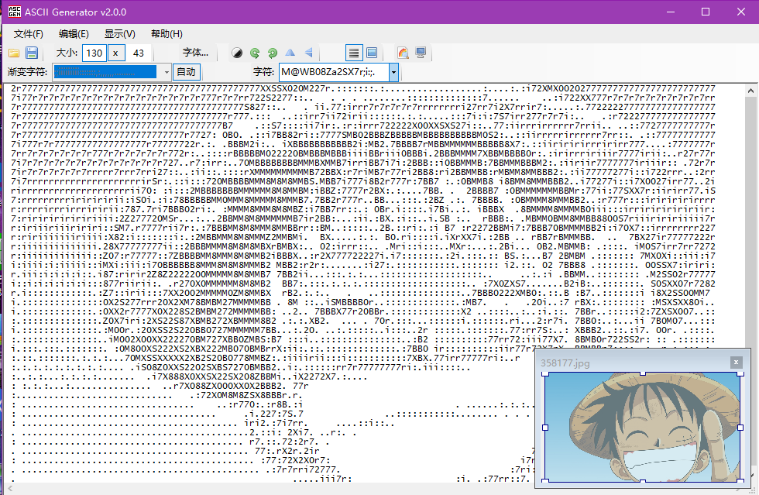Open the 文件(F) menu
Image resolution: width=759 pixels, height=495 pixels.
(x=27, y=33)
